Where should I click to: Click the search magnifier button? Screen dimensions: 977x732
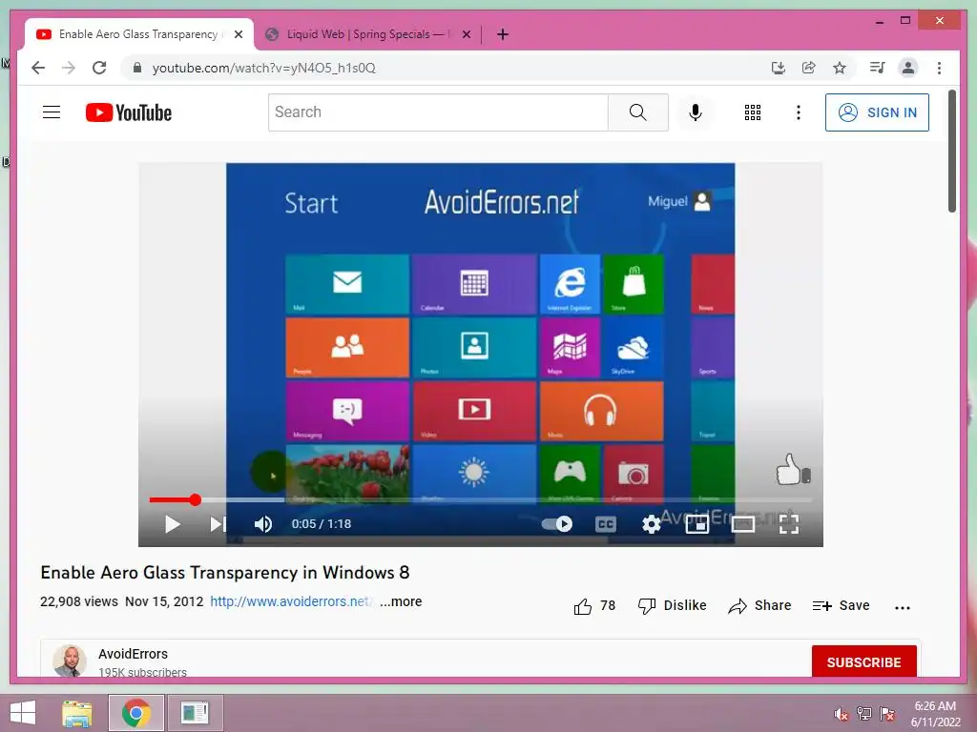638,112
